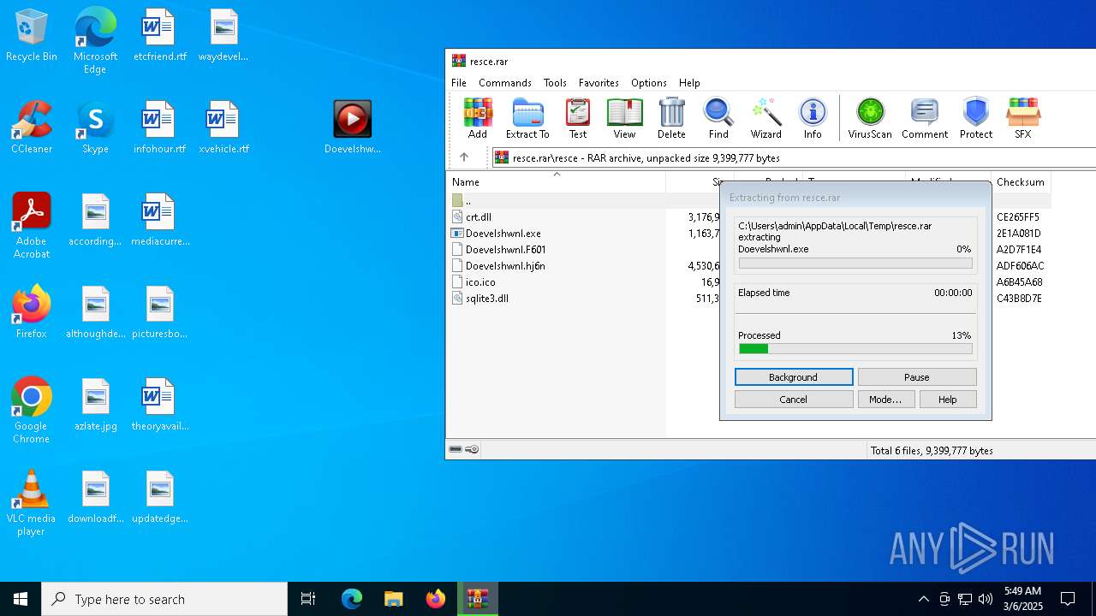Viewport: 1096px width, 616px height.
Task: Open the File menu
Action: (459, 83)
